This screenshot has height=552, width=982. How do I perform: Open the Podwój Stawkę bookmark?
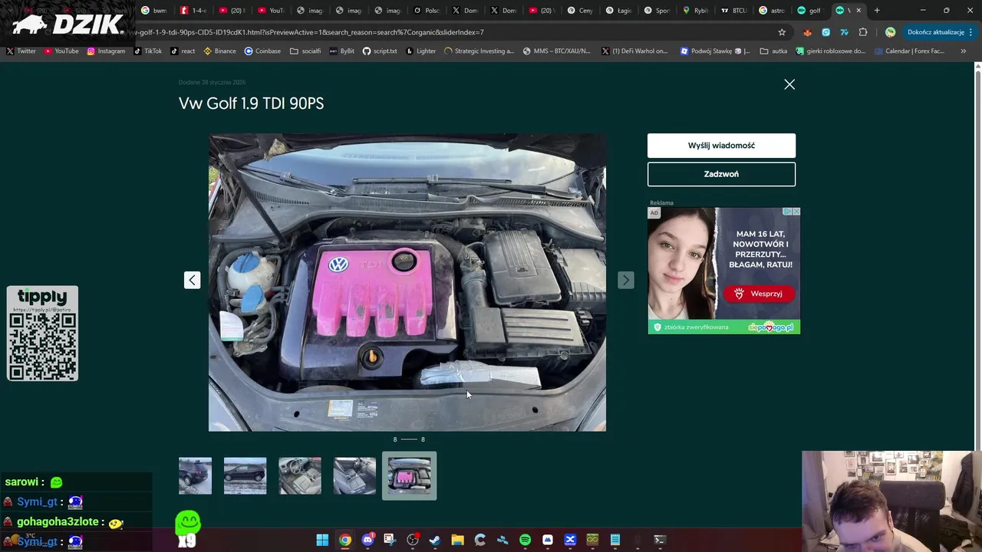click(x=715, y=51)
